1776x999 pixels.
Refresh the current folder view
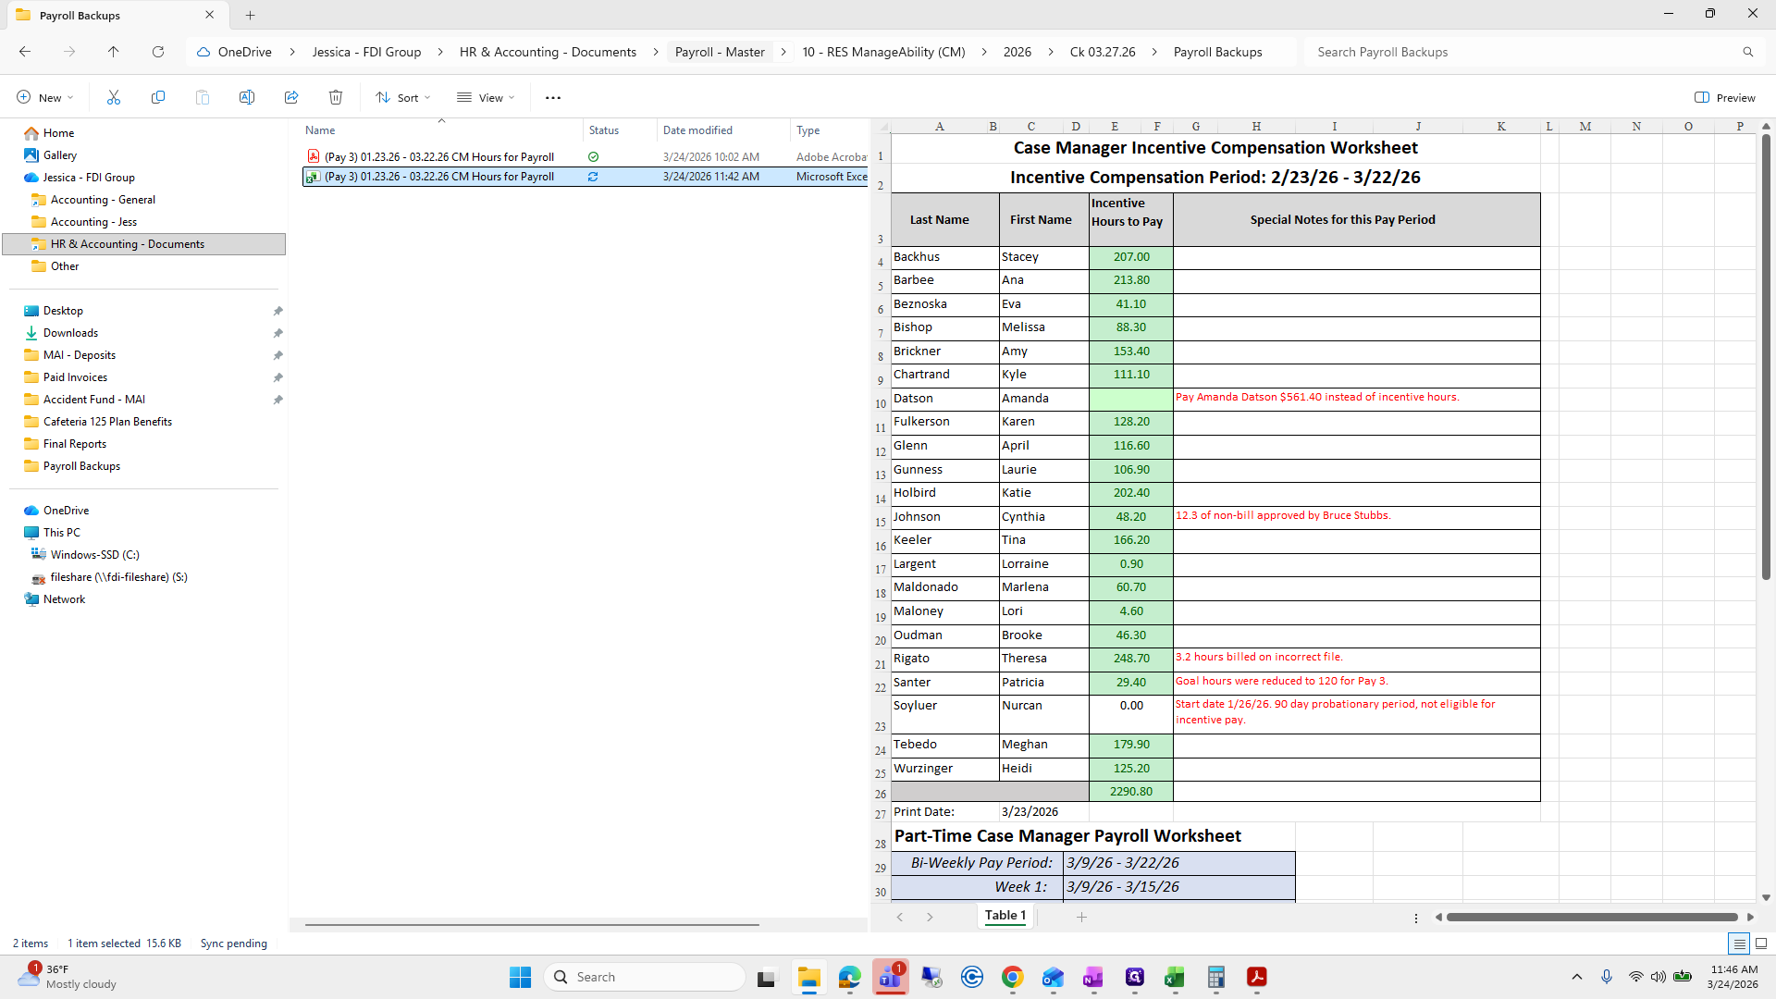pos(158,52)
